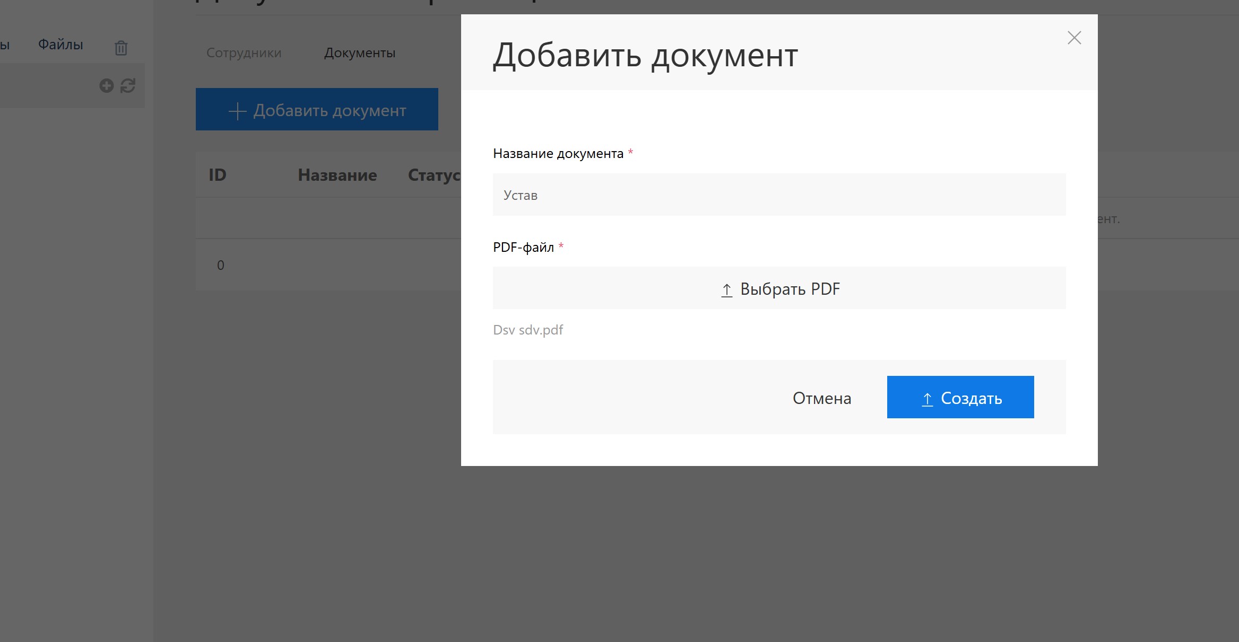Switch to the Сотрудники tab

pos(244,53)
